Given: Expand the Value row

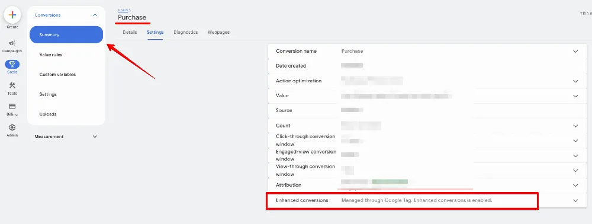Looking at the screenshot, I should (575, 96).
